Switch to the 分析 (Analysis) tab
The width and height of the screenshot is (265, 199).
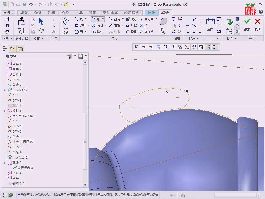tap(38, 13)
